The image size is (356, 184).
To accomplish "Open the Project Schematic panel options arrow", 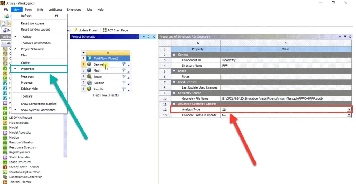I will point(144,37).
